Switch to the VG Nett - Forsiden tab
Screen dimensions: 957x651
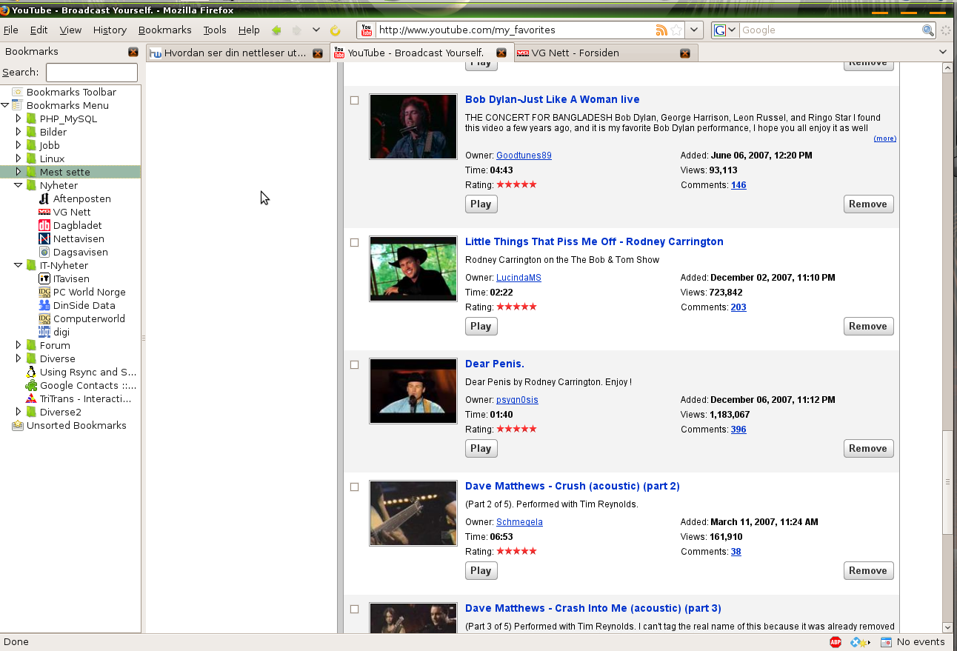(x=605, y=53)
